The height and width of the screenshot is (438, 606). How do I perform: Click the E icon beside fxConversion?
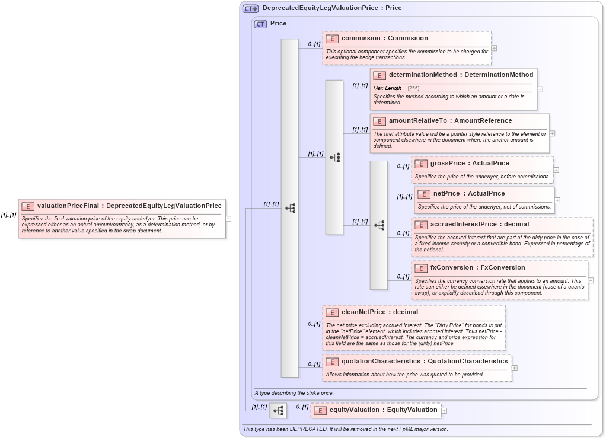tap(421, 268)
